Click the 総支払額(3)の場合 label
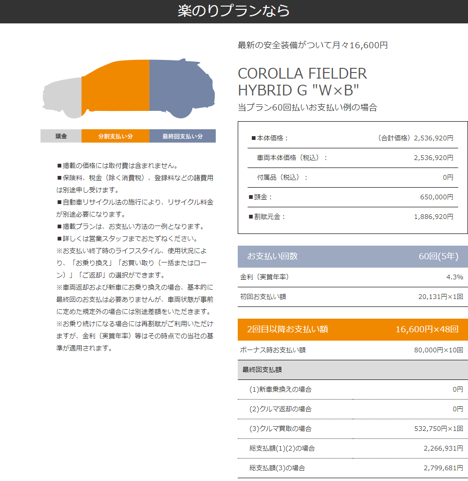The height and width of the screenshot is (481, 468). click(277, 468)
